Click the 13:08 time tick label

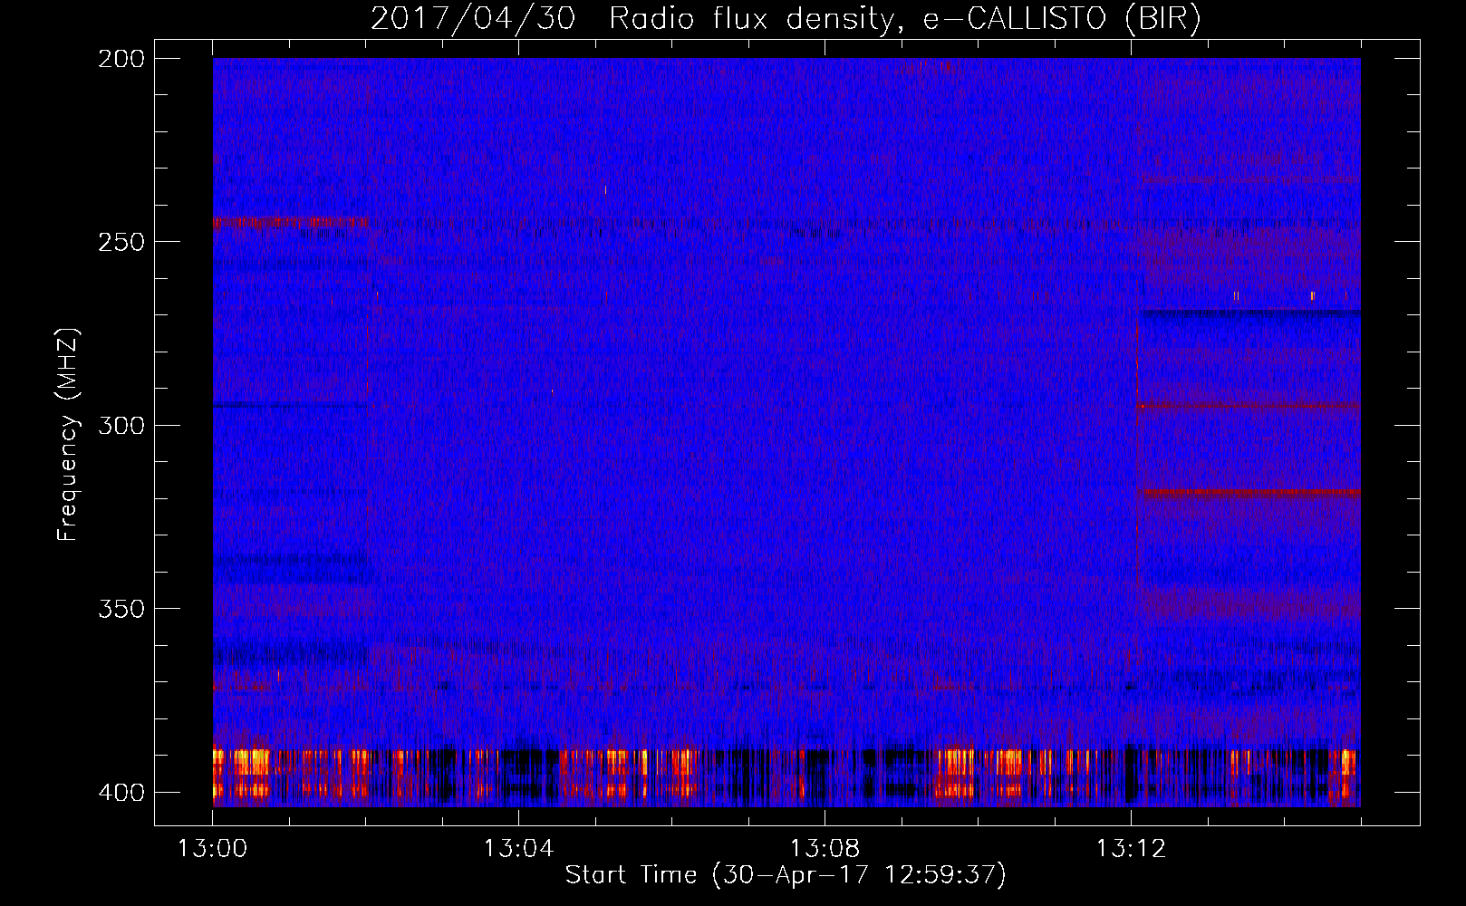coord(825,849)
